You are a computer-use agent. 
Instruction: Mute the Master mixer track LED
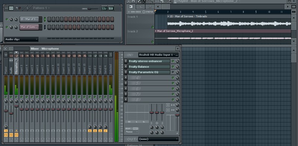coord(6,97)
